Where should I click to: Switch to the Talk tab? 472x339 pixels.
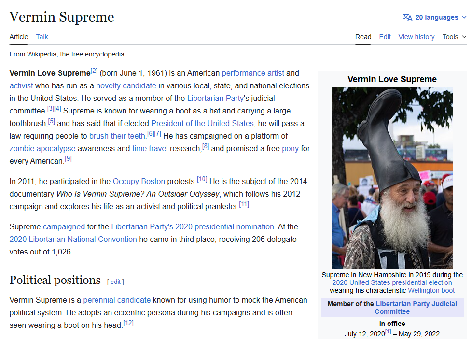[x=42, y=37]
